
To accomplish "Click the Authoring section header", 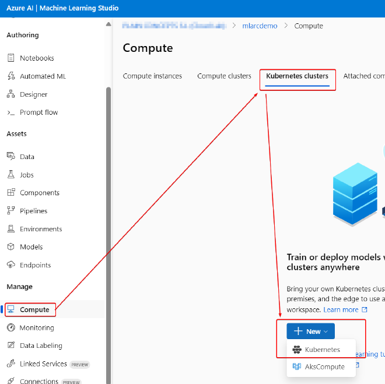I will [23, 35].
